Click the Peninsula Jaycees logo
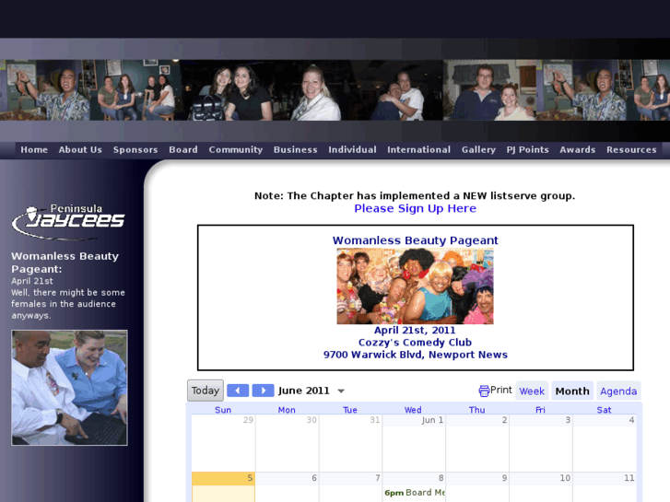This screenshot has height=502, width=670. click(68, 220)
